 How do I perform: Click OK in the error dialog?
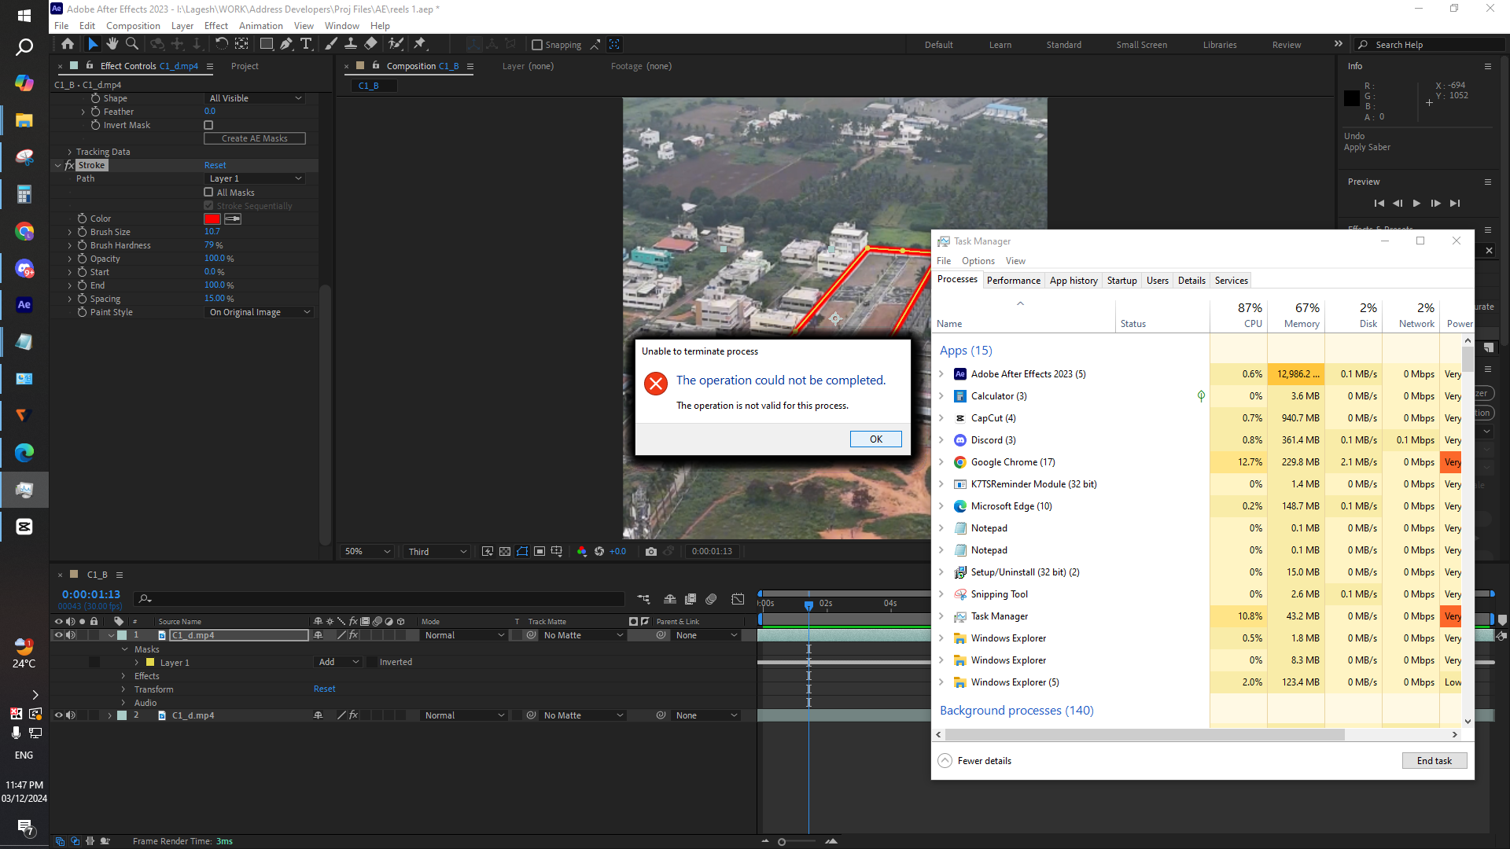[x=875, y=439]
